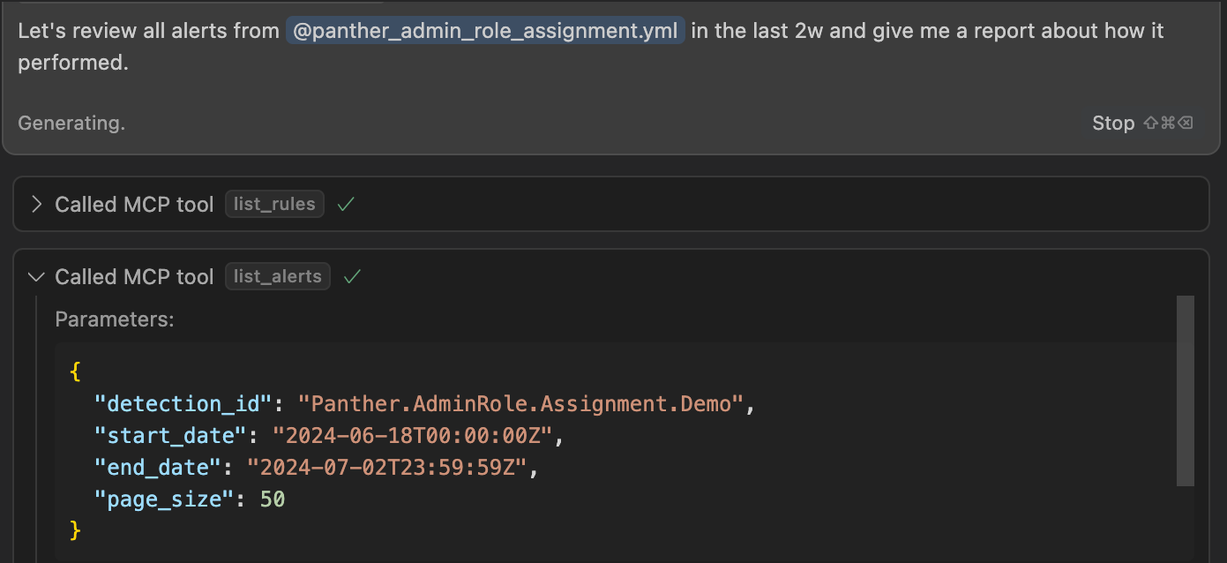Click the "Called MCP tool" label for list_alerts
Screen dimensions: 1227x563
[134, 276]
